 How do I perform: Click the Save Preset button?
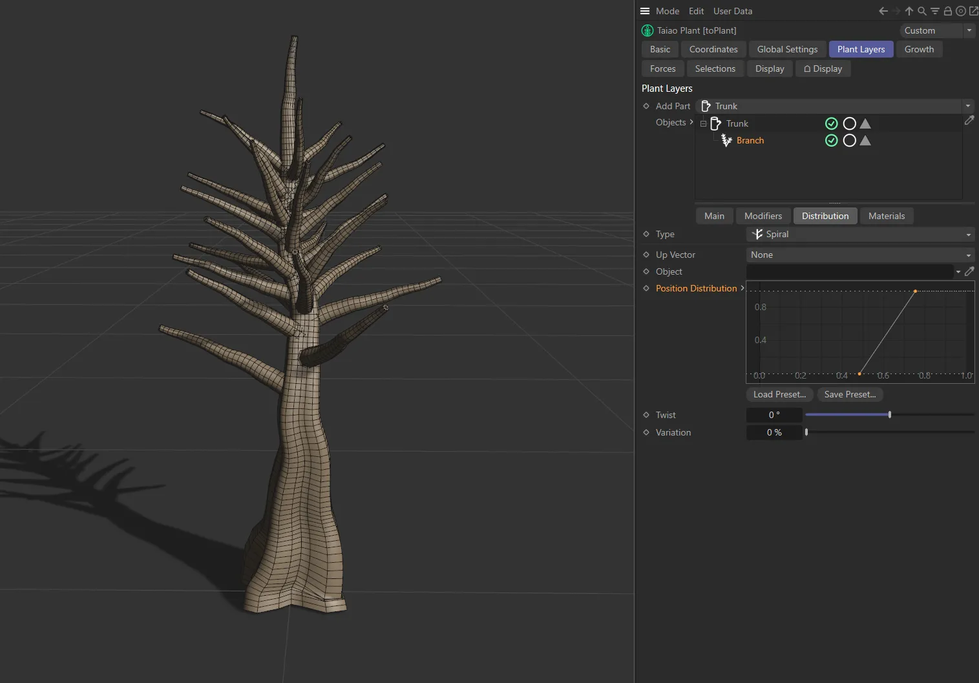(850, 394)
